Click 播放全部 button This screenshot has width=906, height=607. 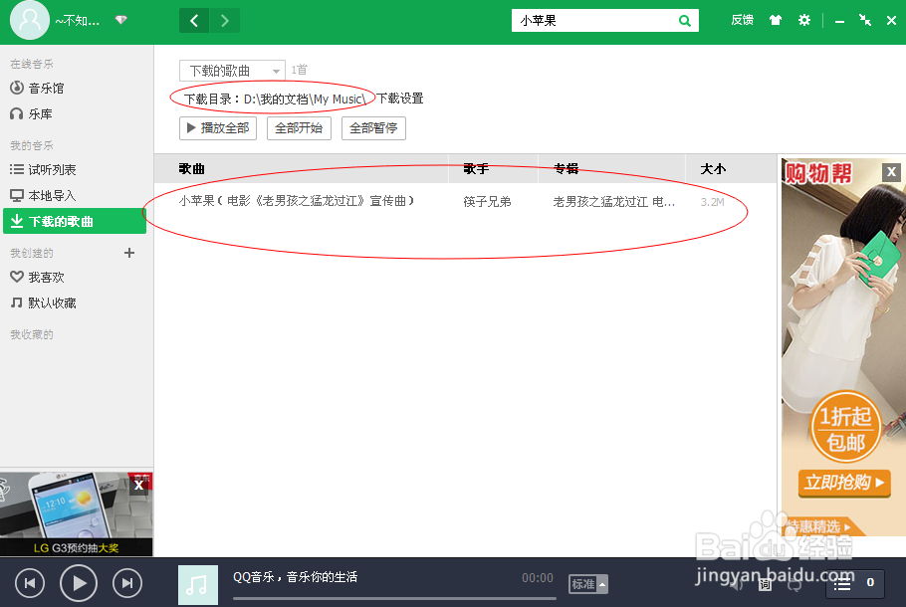point(218,127)
